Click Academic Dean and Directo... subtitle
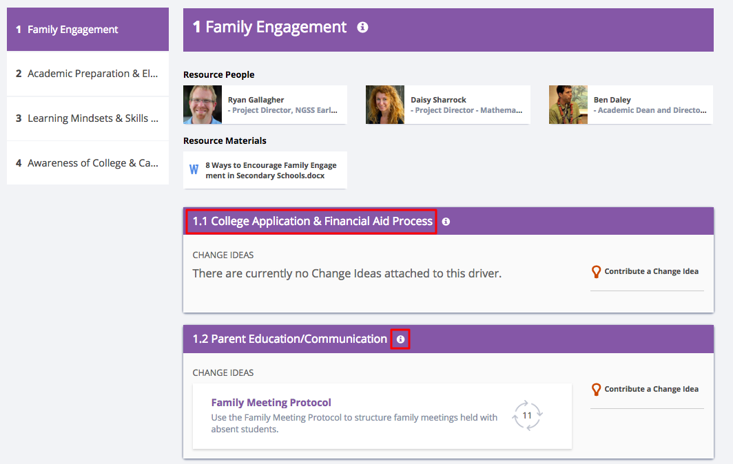 [x=650, y=110]
